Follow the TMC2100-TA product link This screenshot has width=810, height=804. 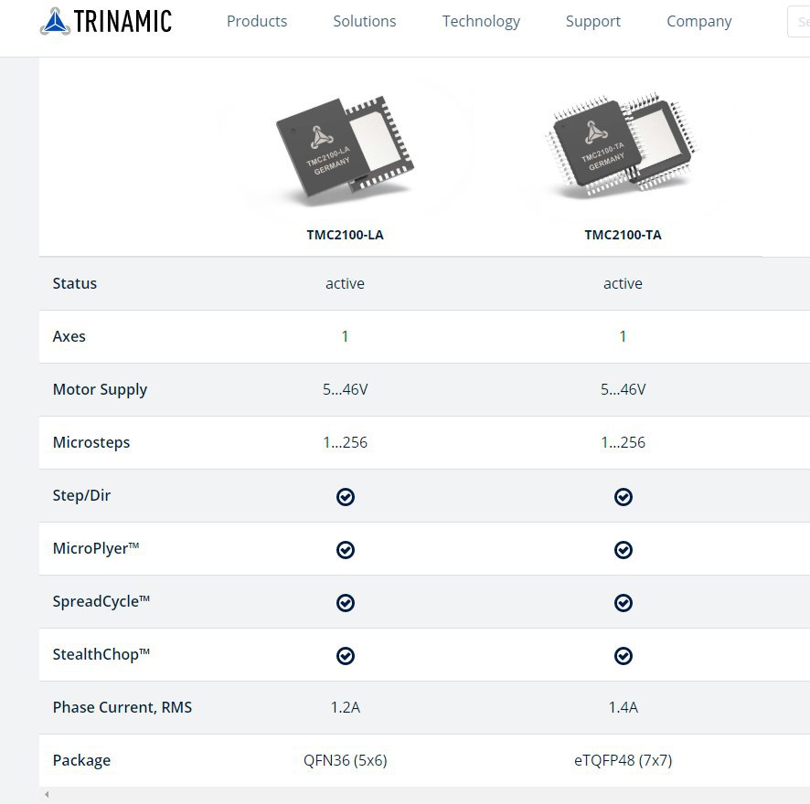[x=623, y=235]
